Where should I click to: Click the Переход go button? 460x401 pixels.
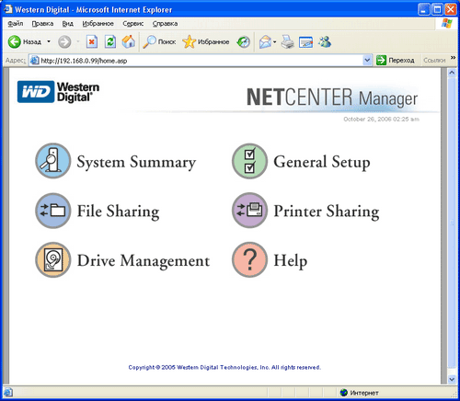click(396, 61)
